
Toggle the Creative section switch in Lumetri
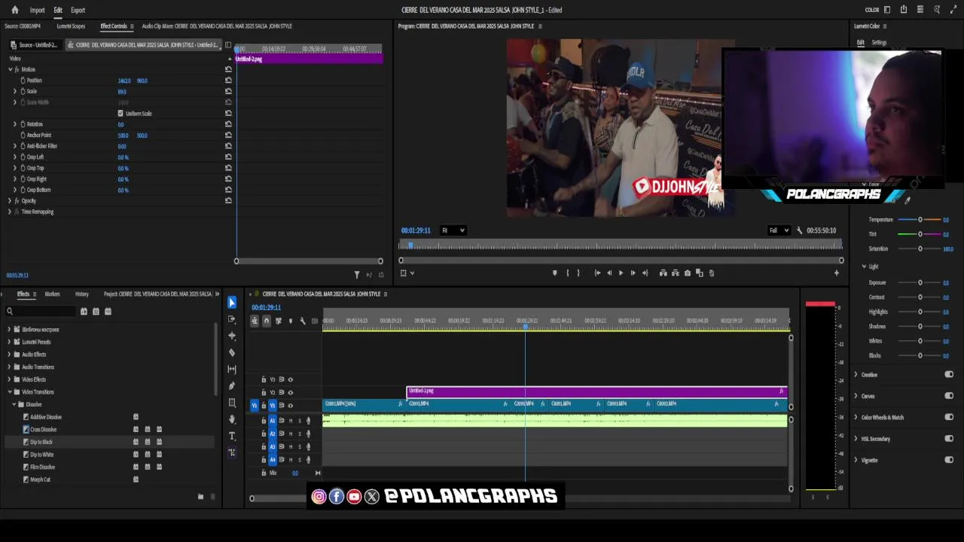point(949,375)
